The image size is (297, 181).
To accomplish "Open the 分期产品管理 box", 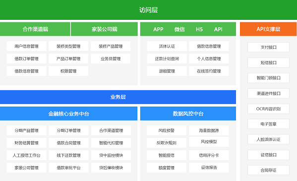I will 26,130.
